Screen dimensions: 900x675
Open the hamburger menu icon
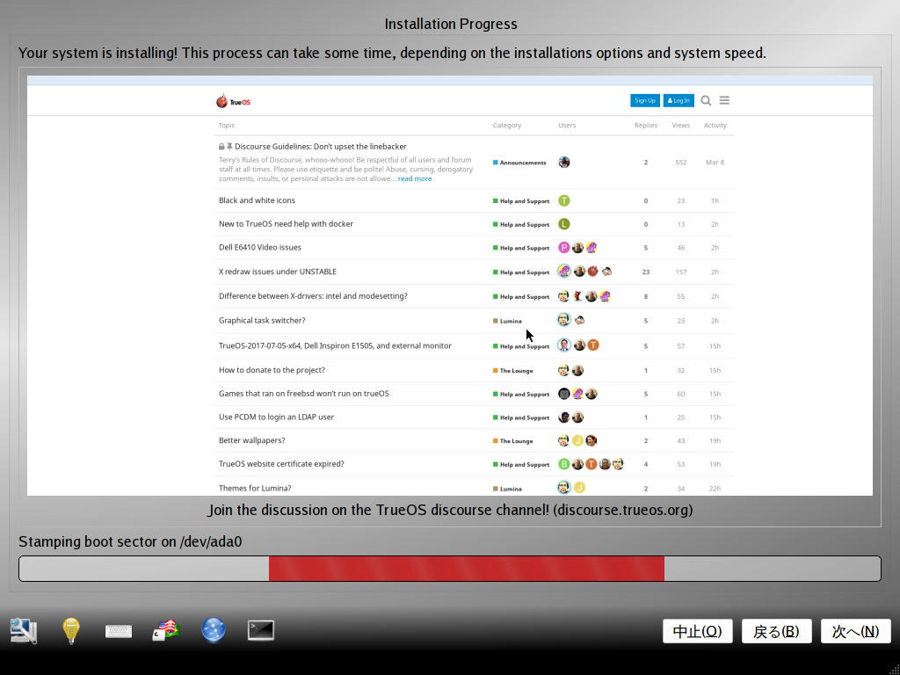pos(724,100)
